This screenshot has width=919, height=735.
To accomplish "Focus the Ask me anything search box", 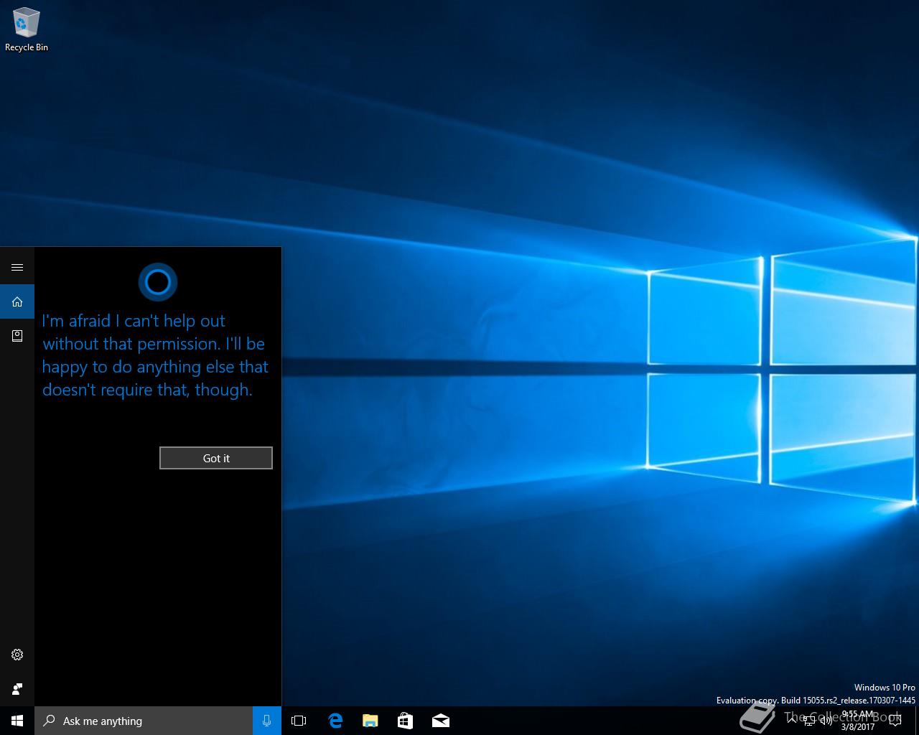I will coord(144,721).
